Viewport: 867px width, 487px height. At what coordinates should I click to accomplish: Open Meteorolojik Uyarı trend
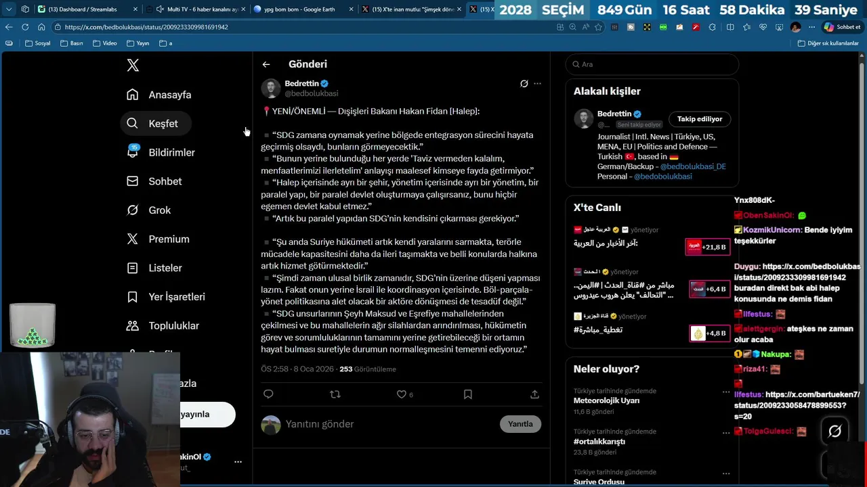[x=606, y=400]
